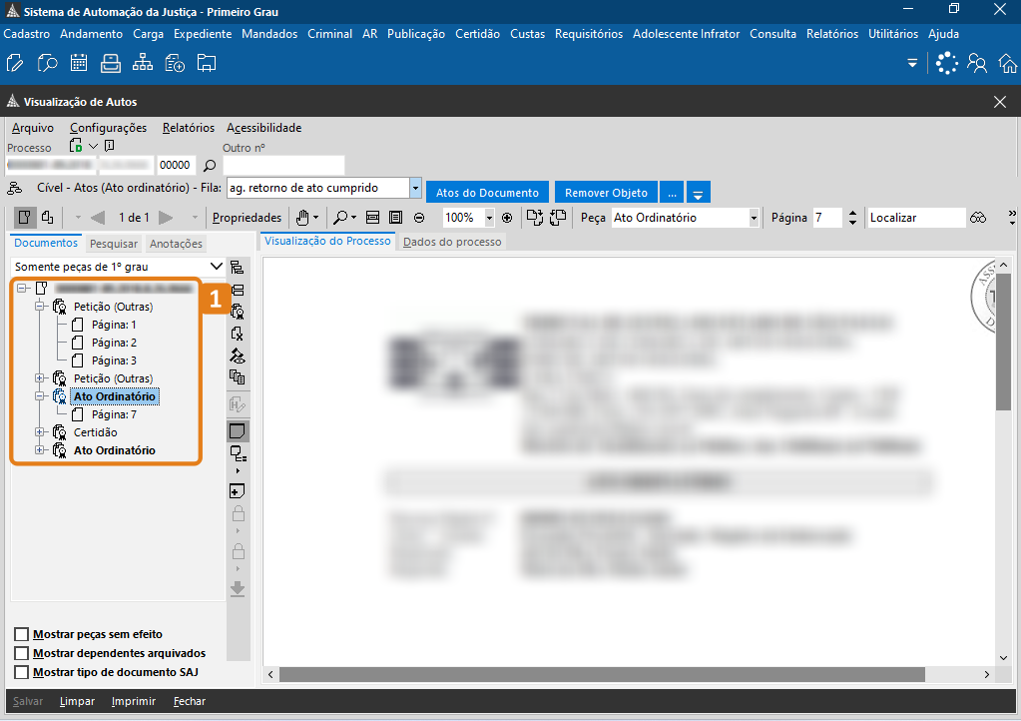This screenshot has width=1021, height=721.
Task: Select the hand pan tool
Action: tap(302, 218)
